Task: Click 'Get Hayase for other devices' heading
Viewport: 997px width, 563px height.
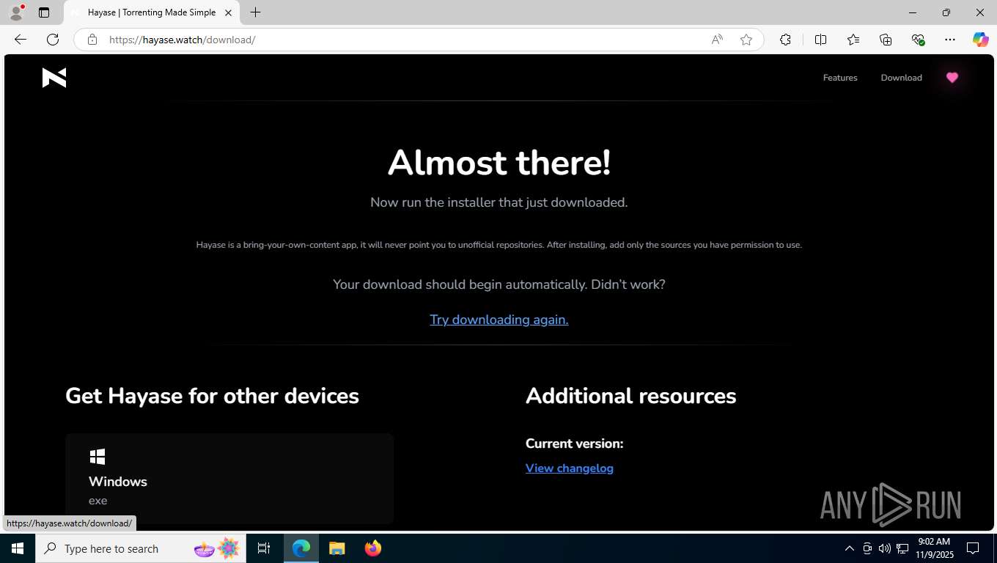Action: click(x=212, y=396)
